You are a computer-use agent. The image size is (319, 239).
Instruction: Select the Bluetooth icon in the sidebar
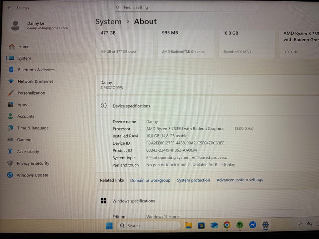click(x=11, y=70)
